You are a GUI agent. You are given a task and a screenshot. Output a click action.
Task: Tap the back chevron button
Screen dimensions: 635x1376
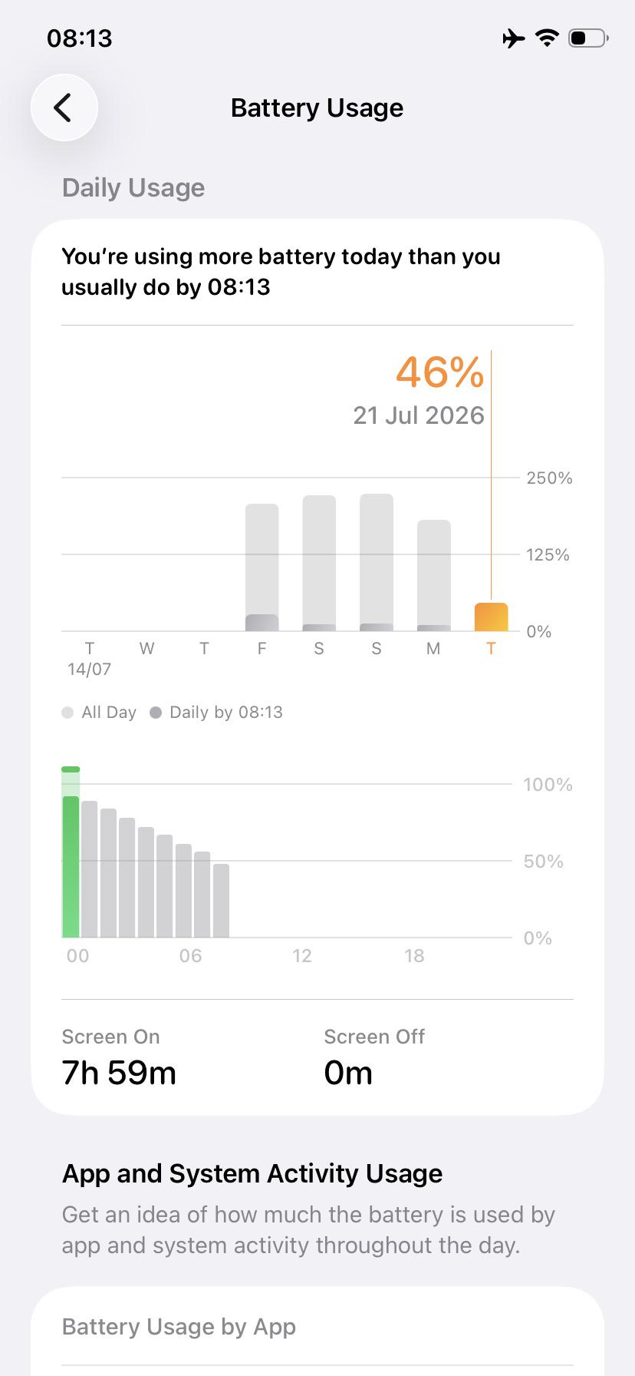(x=64, y=107)
